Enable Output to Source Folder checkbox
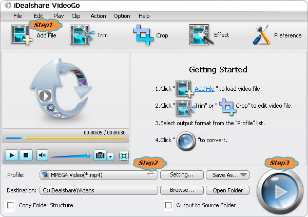This screenshot has height=217, width=308. [x=168, y=205]
